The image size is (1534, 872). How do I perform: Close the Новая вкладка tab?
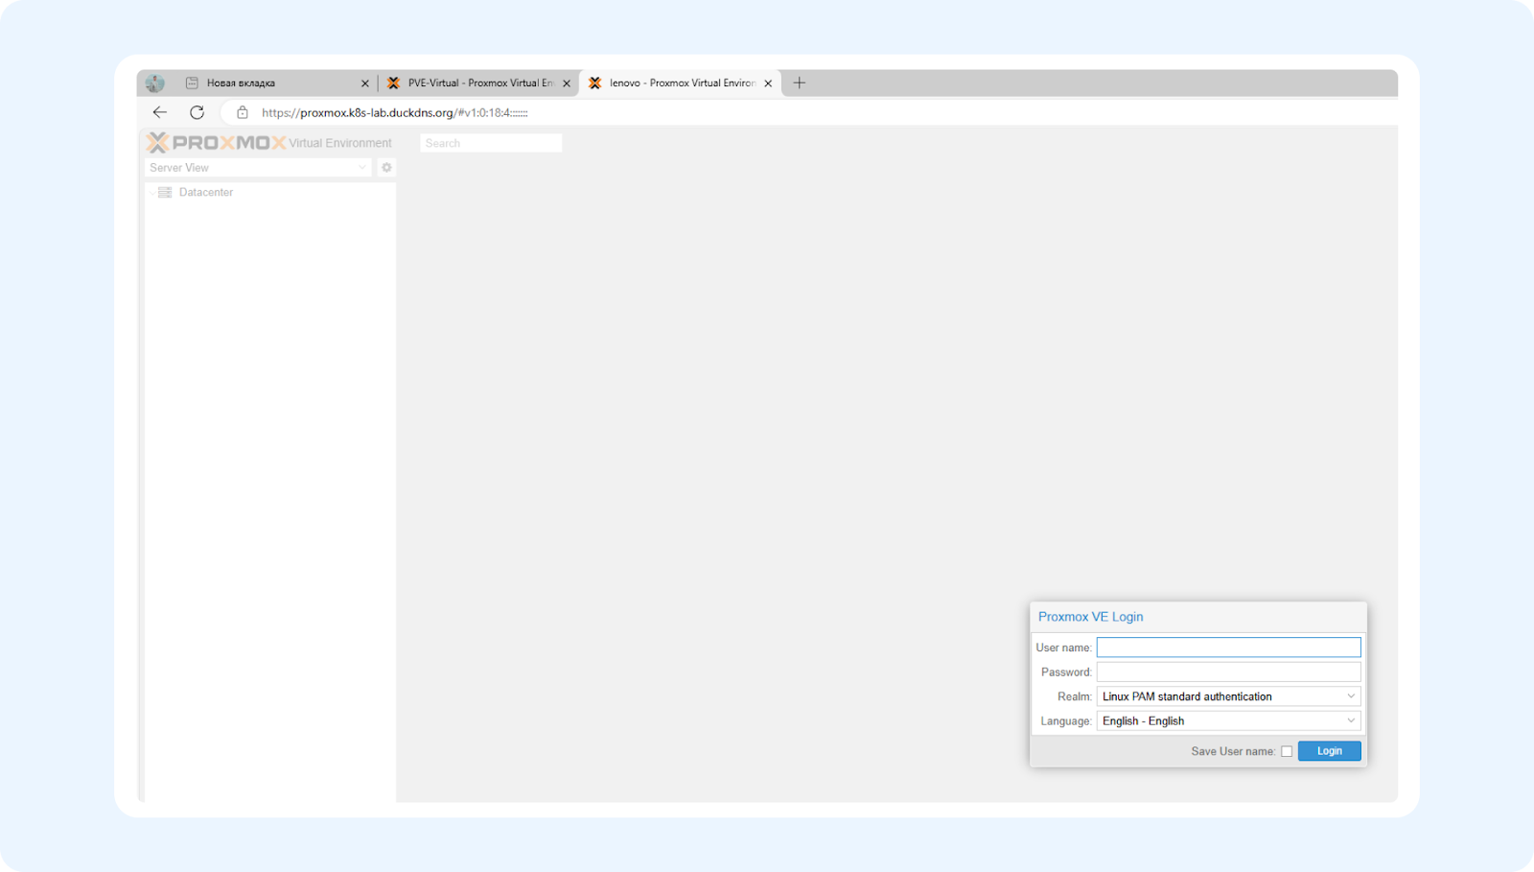coord(364,83)
